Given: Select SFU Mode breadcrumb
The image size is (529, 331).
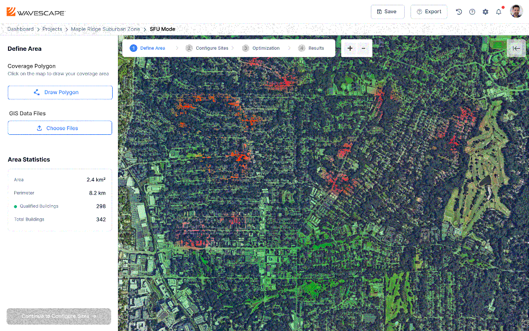Looking at the screenshot, I should [162, 29].
